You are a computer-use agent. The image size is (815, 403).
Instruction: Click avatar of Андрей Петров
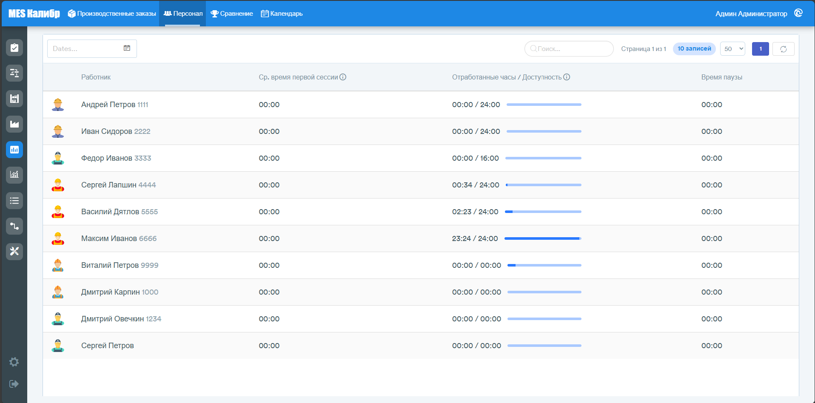(x=58, y=105)
